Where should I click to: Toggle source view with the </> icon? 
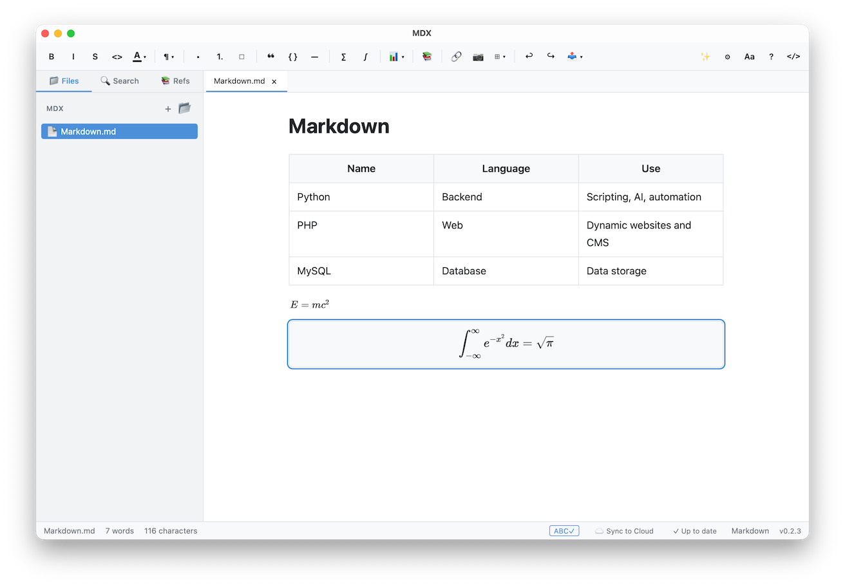[x=793, y=57]
